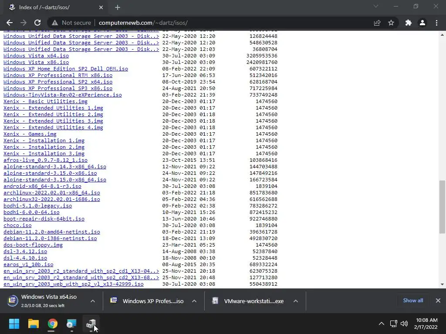Viewport: 446px width, 334px height.
Task: Click the scrollbar down arrow
Action: pos(442,284)
